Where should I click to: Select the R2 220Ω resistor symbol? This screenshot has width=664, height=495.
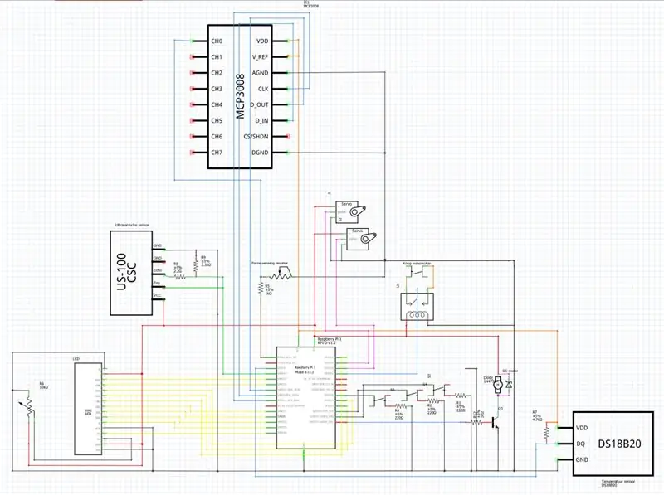click(432, 400)
